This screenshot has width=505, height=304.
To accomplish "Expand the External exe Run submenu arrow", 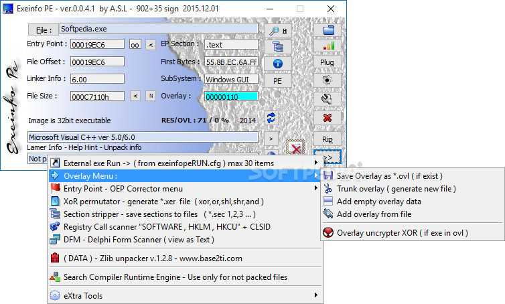I will point(316,163).
